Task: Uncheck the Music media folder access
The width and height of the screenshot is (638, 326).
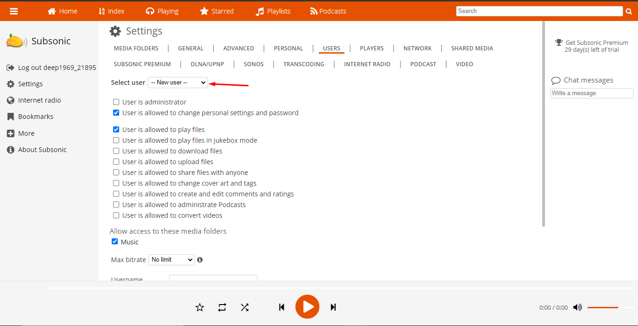Action: [x=115, y=241]
